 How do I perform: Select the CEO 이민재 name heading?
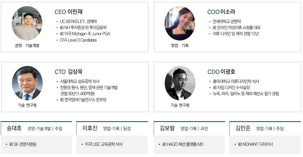click(x=69, y=12)
